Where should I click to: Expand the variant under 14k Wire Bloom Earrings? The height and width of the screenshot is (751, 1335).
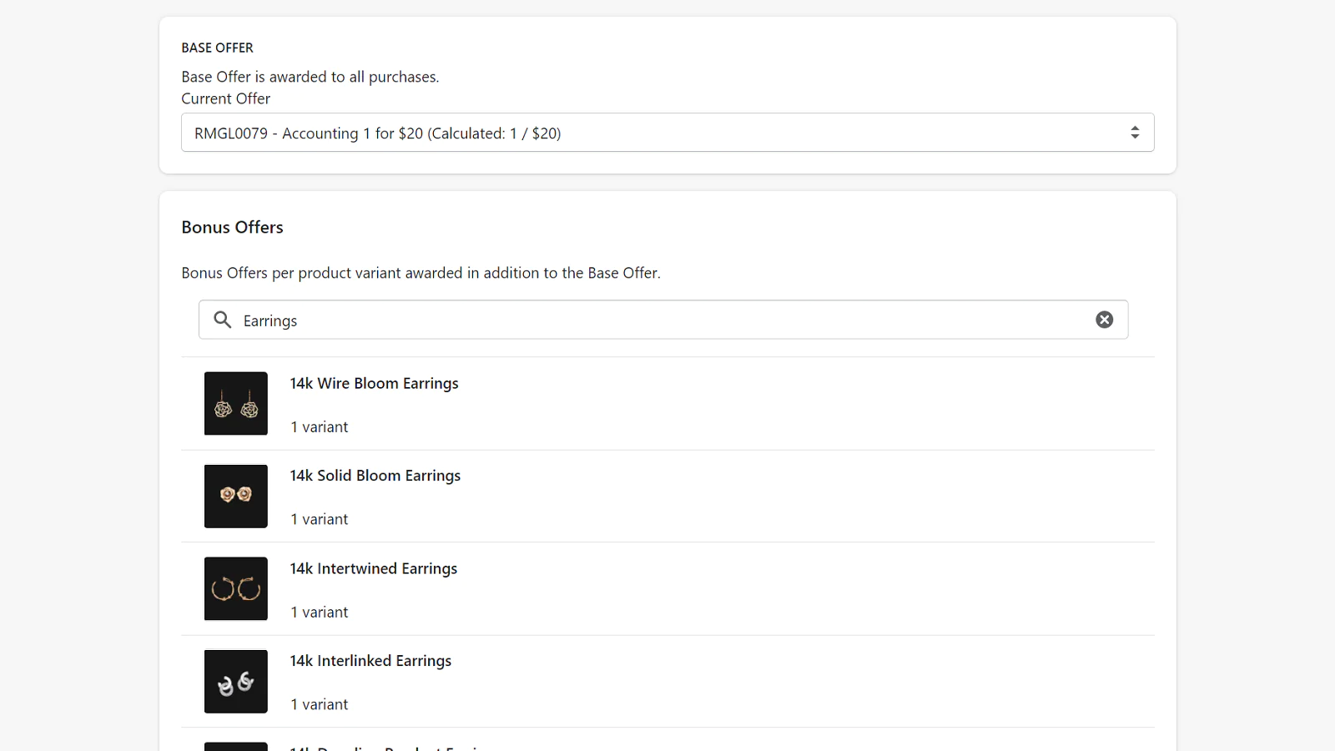319,427
